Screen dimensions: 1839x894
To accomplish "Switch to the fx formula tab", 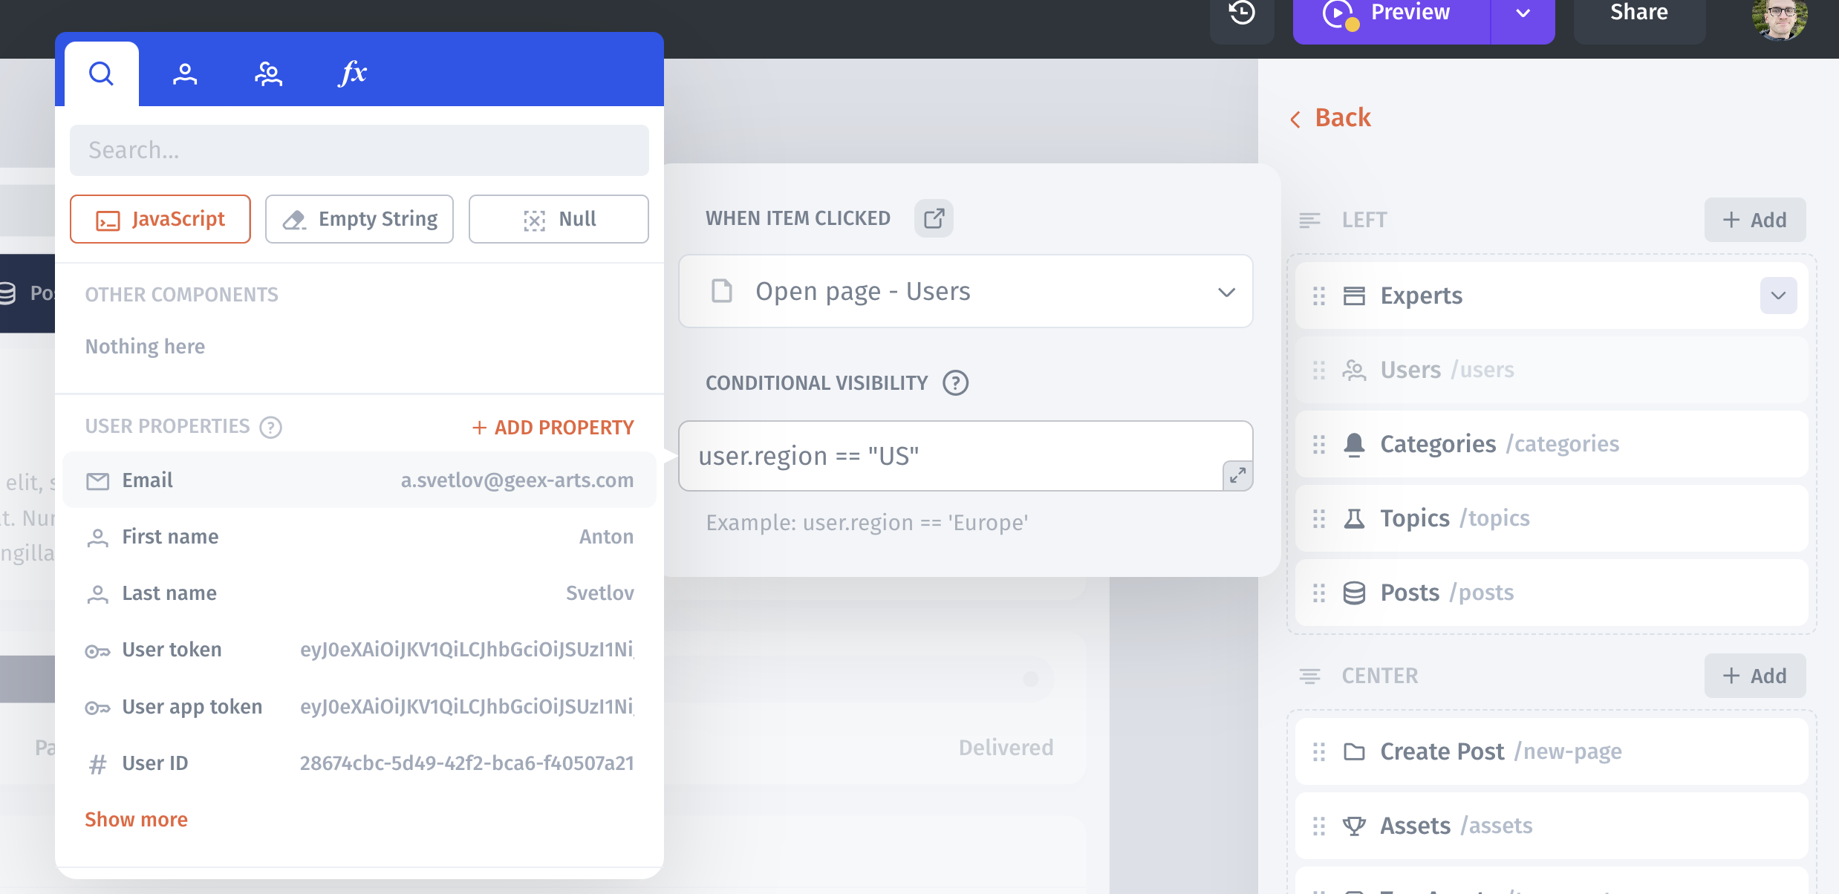I will pos(353,74).
